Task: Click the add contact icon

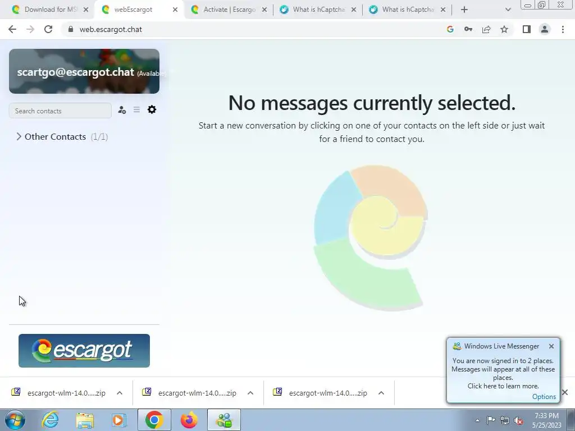Action: [x=122, y=109]
